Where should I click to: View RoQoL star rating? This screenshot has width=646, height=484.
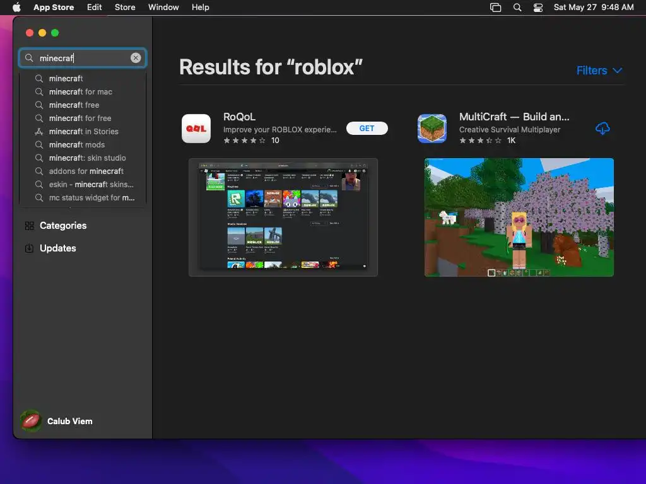(x=244, y=141)
